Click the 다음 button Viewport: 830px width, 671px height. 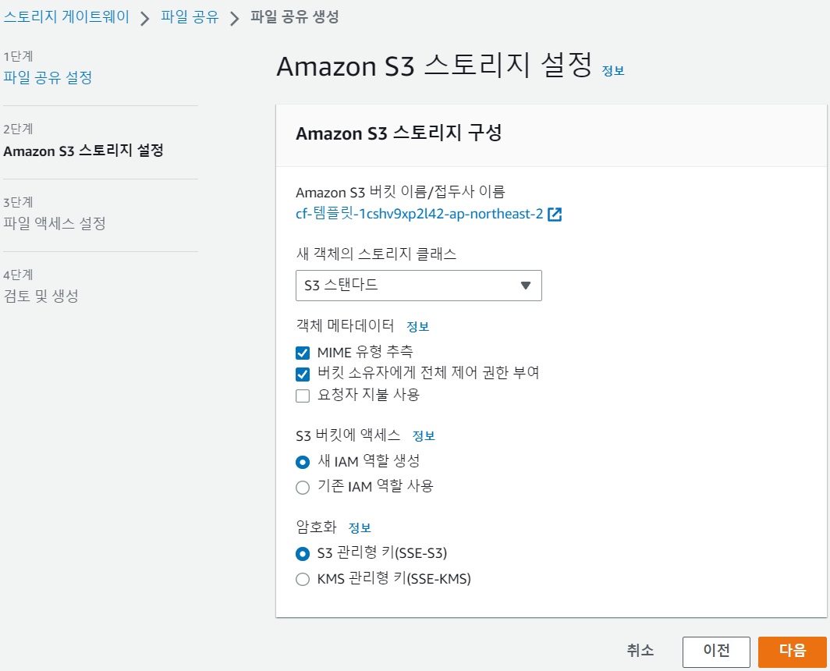coord(792,651)
